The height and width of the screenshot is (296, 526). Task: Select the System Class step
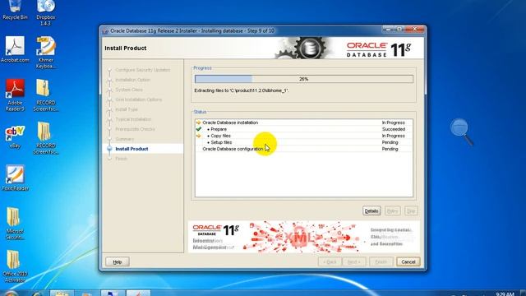129,90
